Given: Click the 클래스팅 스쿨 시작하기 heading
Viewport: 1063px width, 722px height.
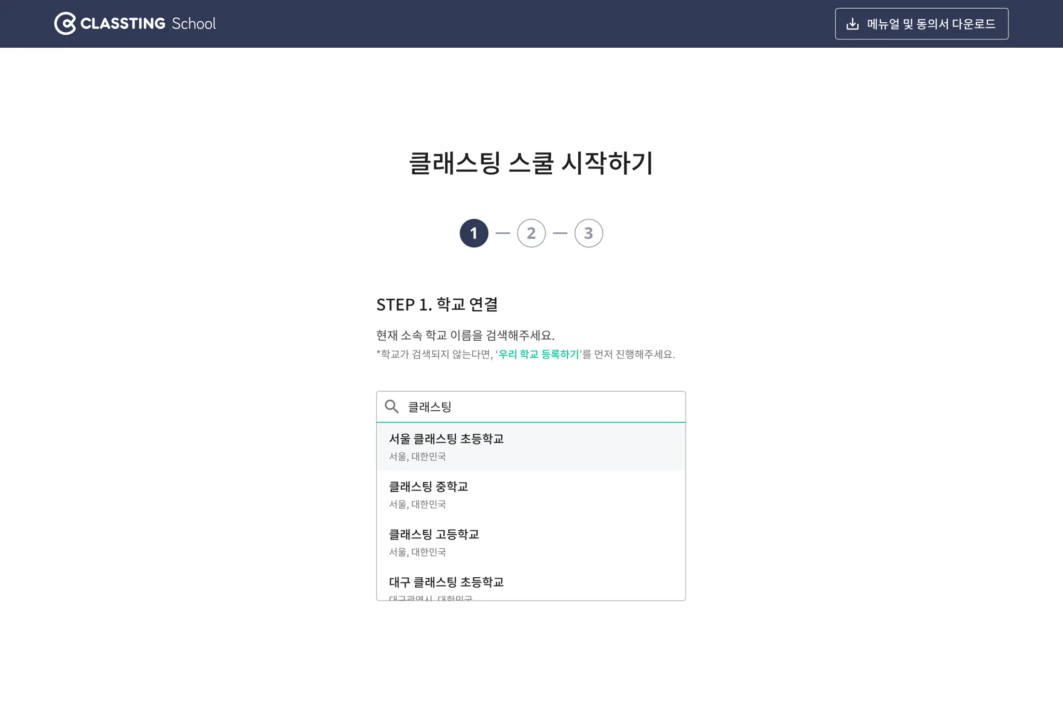Looking at the screenshot, I should pyautogui.click(x=531, y=163).
